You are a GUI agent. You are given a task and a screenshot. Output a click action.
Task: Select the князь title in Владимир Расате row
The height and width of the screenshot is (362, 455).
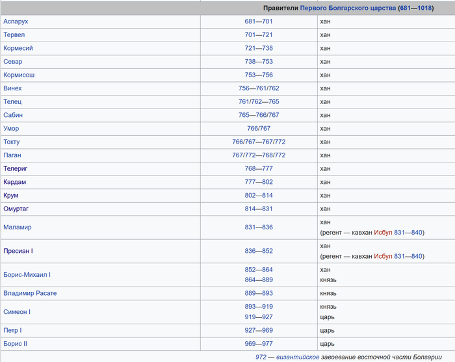pyautogui.click(x=328, y=293)
